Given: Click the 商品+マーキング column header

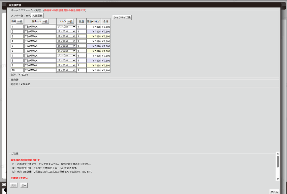Looking at the screenshot, I should 94,21.
